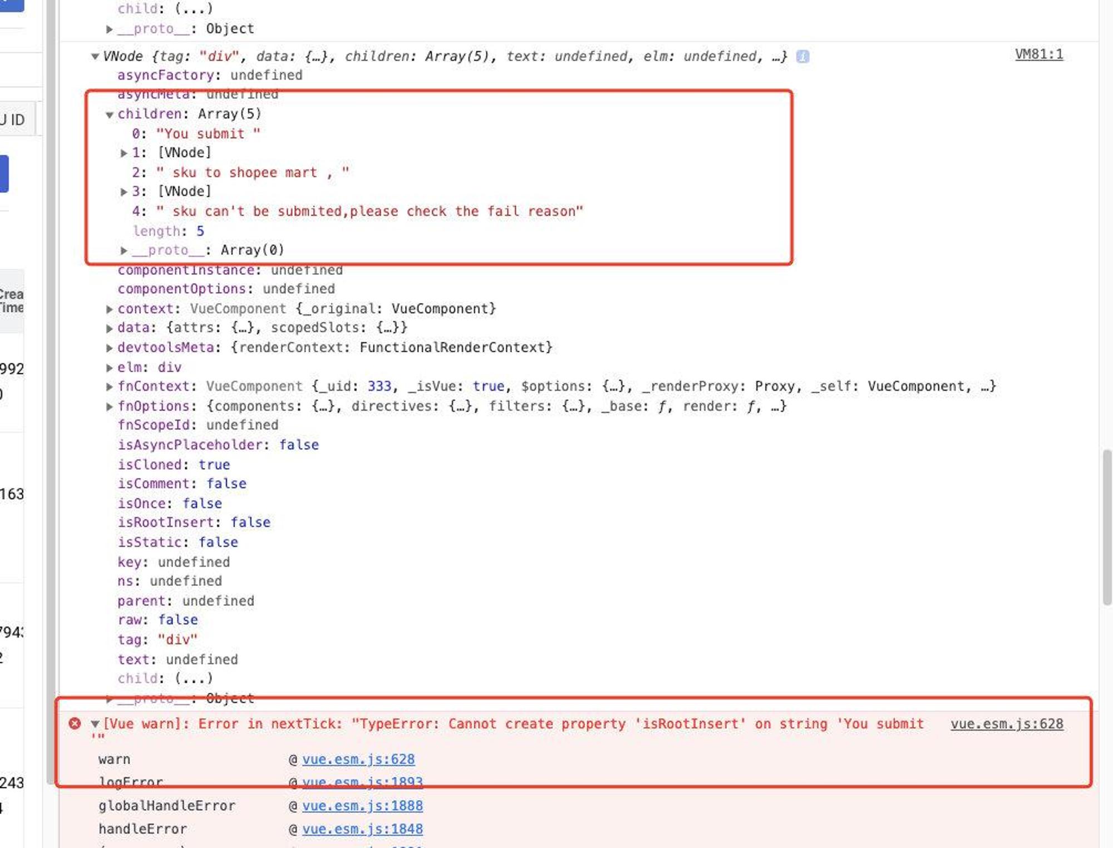
Task: Open vue.esm.js:628 link on the error header
Action: click(x=1007, y=723)
